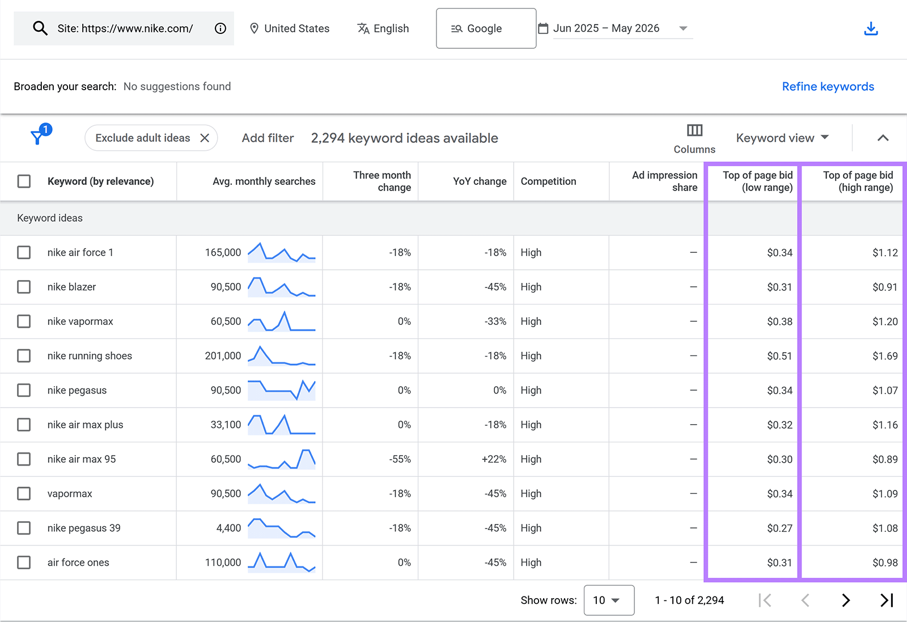
Task: Edit the site URL search field
Action: (x=125, y=28)
